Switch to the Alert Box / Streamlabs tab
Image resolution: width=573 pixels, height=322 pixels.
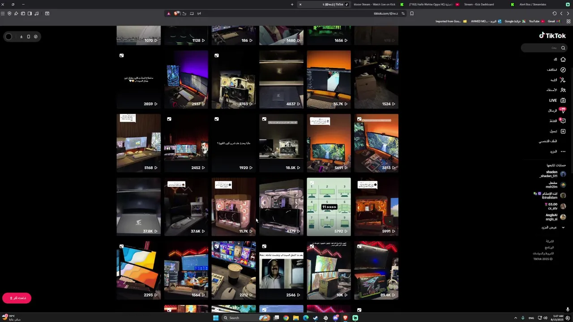pos(543,4)
